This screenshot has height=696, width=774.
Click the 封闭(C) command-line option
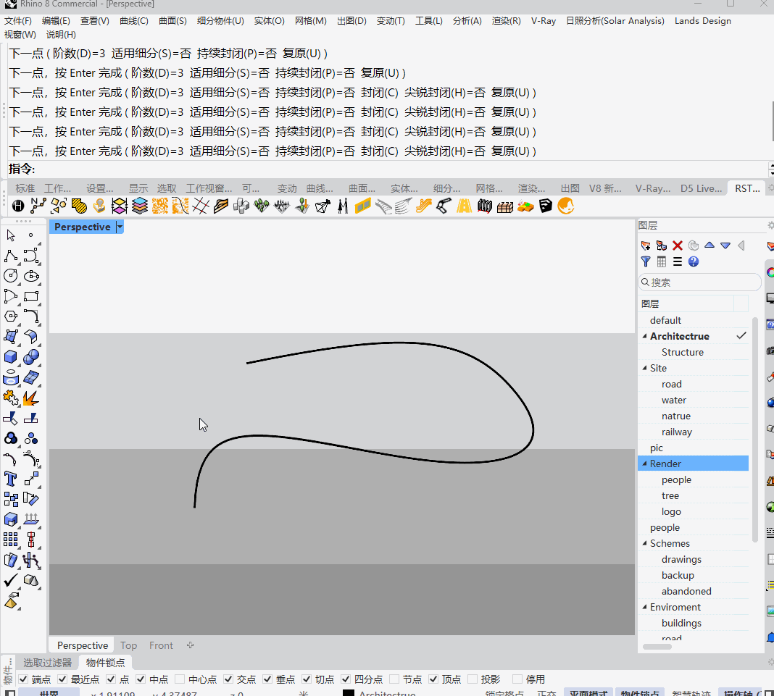coord(380,151)
